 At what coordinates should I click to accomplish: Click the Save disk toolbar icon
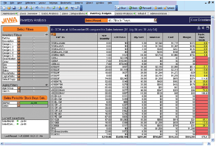(14, 8)
